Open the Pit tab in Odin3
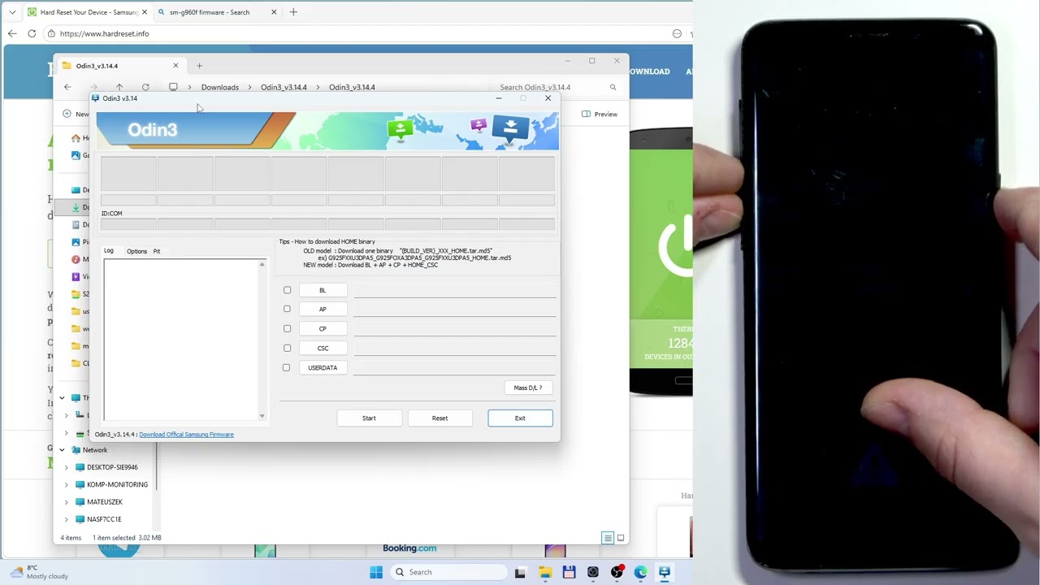 [157, 251]
